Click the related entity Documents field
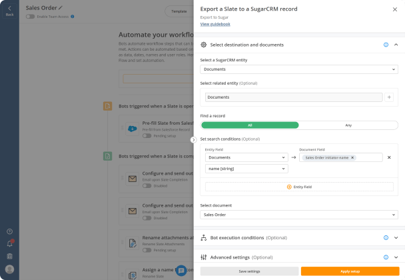 point(294,97)
